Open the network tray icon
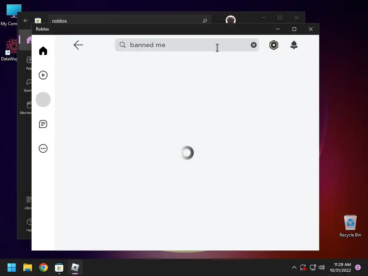The height and width of the screenshot is (276, 368). (x=313, y=267)
